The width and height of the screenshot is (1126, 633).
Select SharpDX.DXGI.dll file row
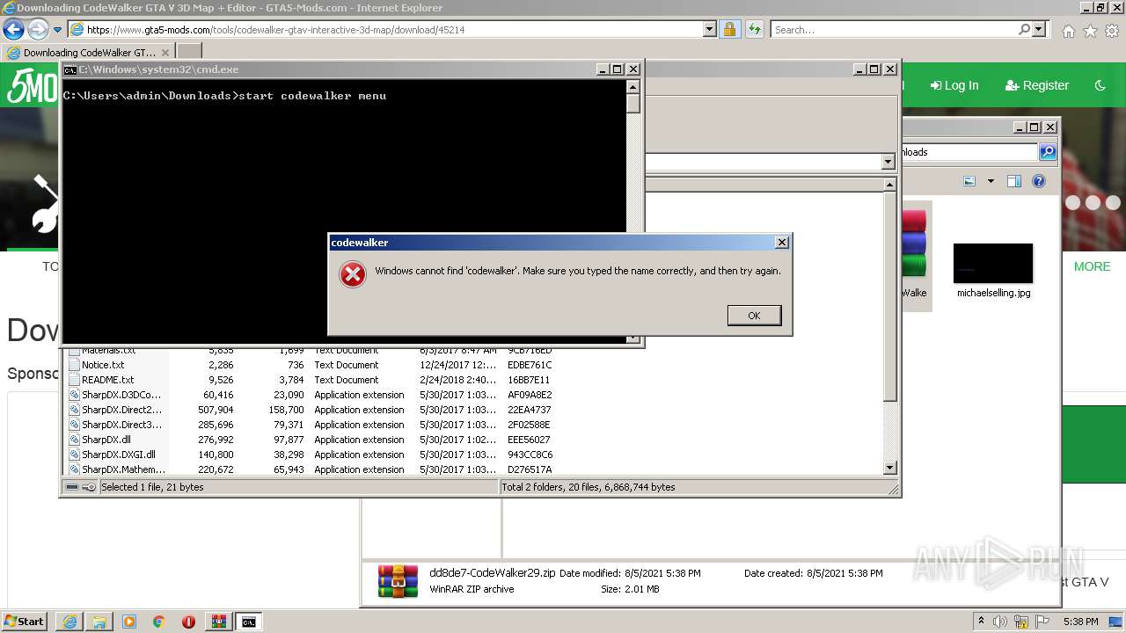(311, 455)
